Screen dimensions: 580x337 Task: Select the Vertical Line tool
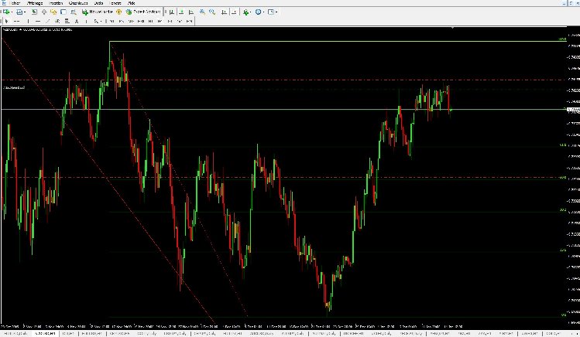pos(28,22)
